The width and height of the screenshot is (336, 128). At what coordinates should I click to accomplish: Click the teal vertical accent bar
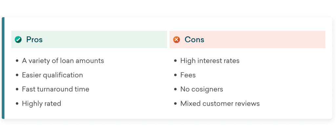coord(3,68)
